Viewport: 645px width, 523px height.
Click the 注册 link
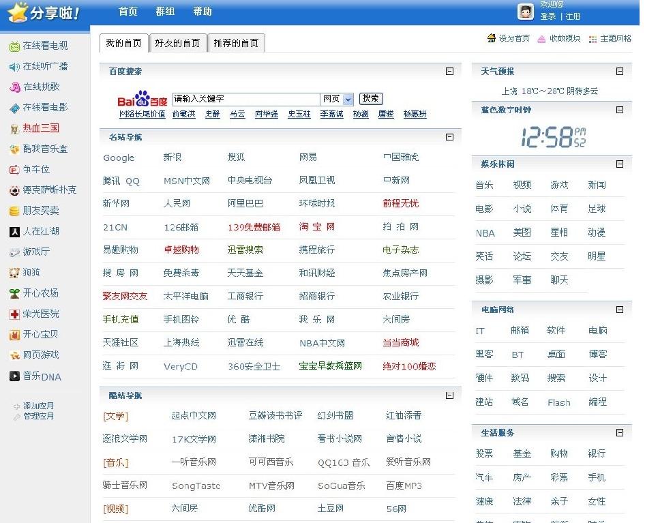[x=573, y=16]
